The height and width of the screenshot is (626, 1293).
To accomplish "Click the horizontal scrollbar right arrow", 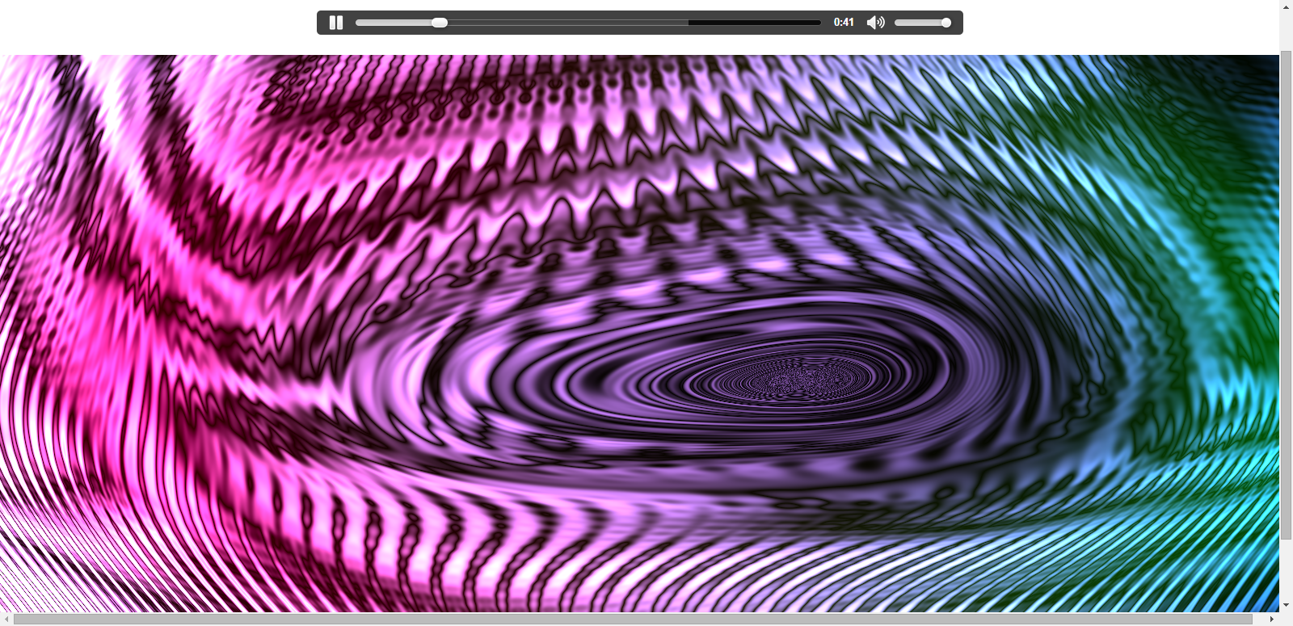I will click(1272, 620).
